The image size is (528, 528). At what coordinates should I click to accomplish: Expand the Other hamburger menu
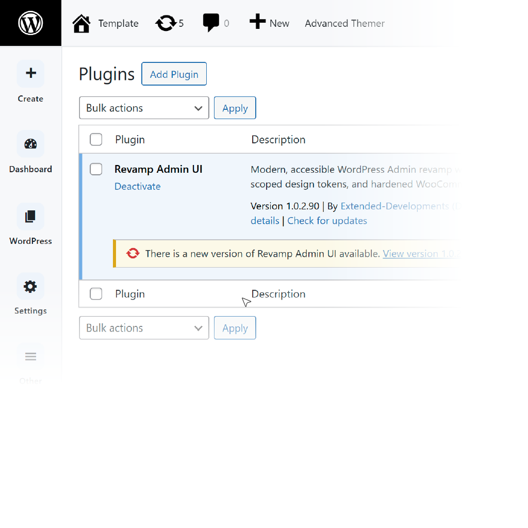click(30, 356)
